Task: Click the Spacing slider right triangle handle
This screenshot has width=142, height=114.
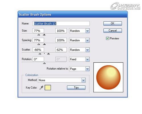Action: 44,44
